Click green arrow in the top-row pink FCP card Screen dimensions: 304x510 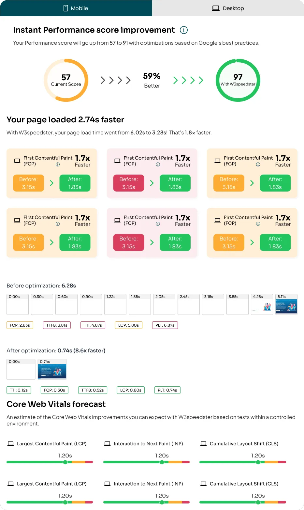tap(152, 183)
